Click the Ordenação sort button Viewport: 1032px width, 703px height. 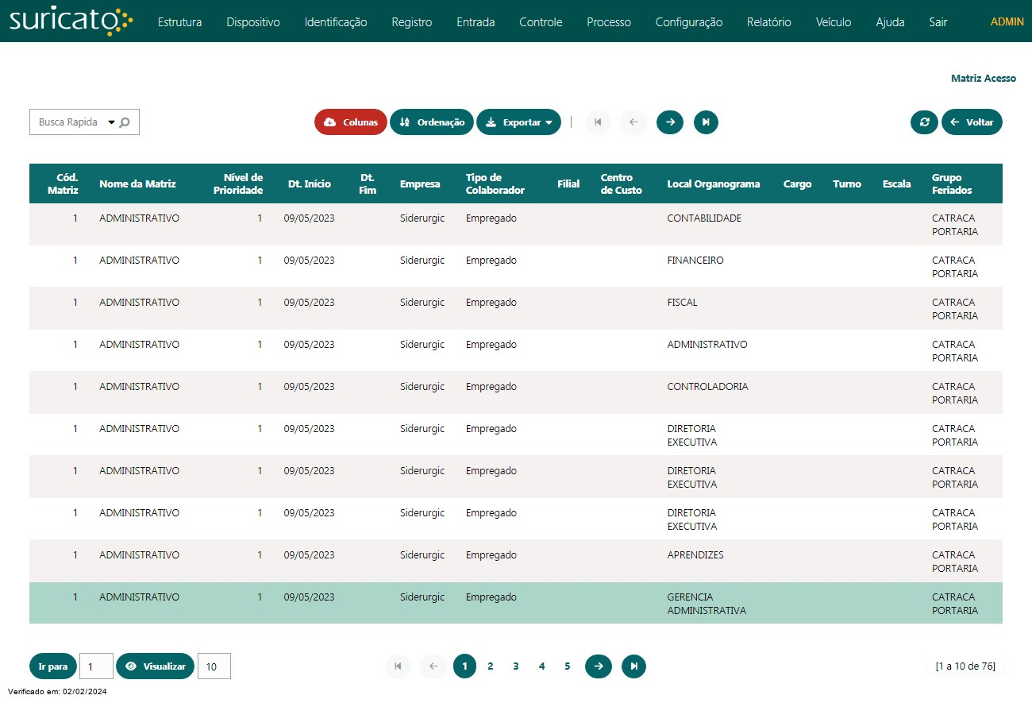tap(432, 122)
